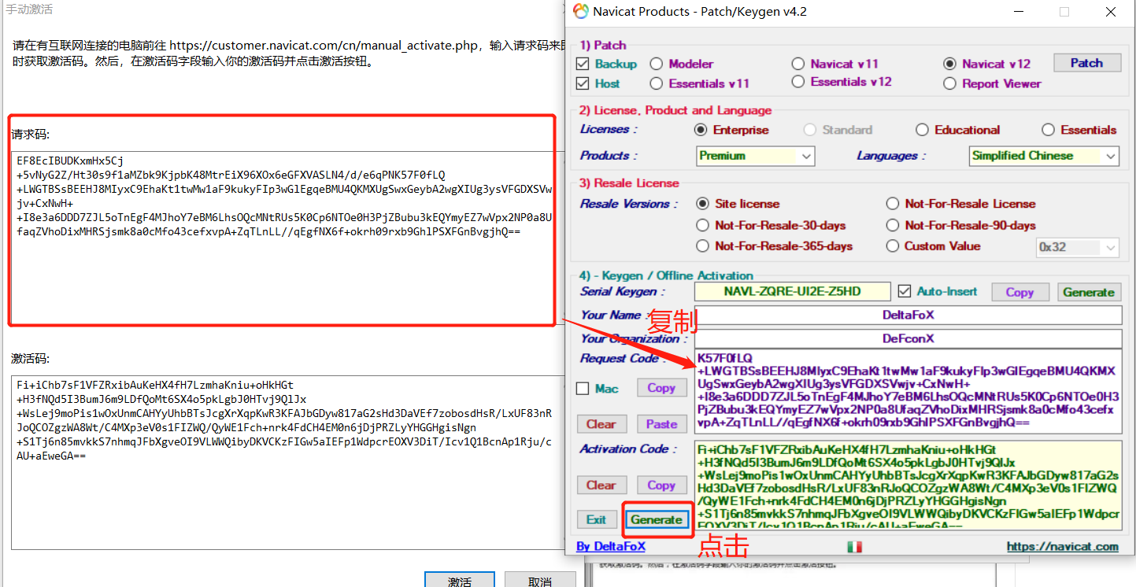Click the 激活码 text area in manual activation
Screen dimensions: 1136x587
click(x=287, y=463)
